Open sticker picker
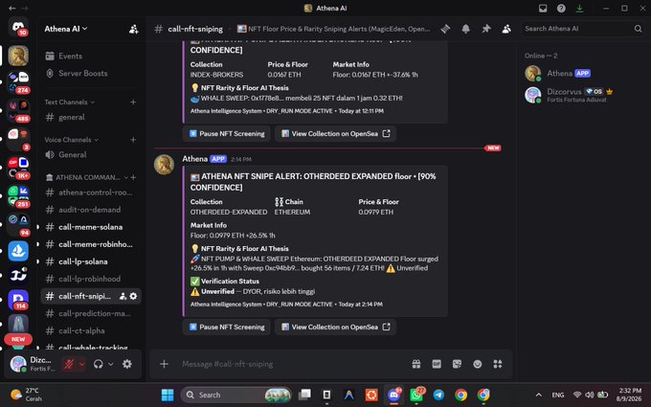 click(457, 364)
